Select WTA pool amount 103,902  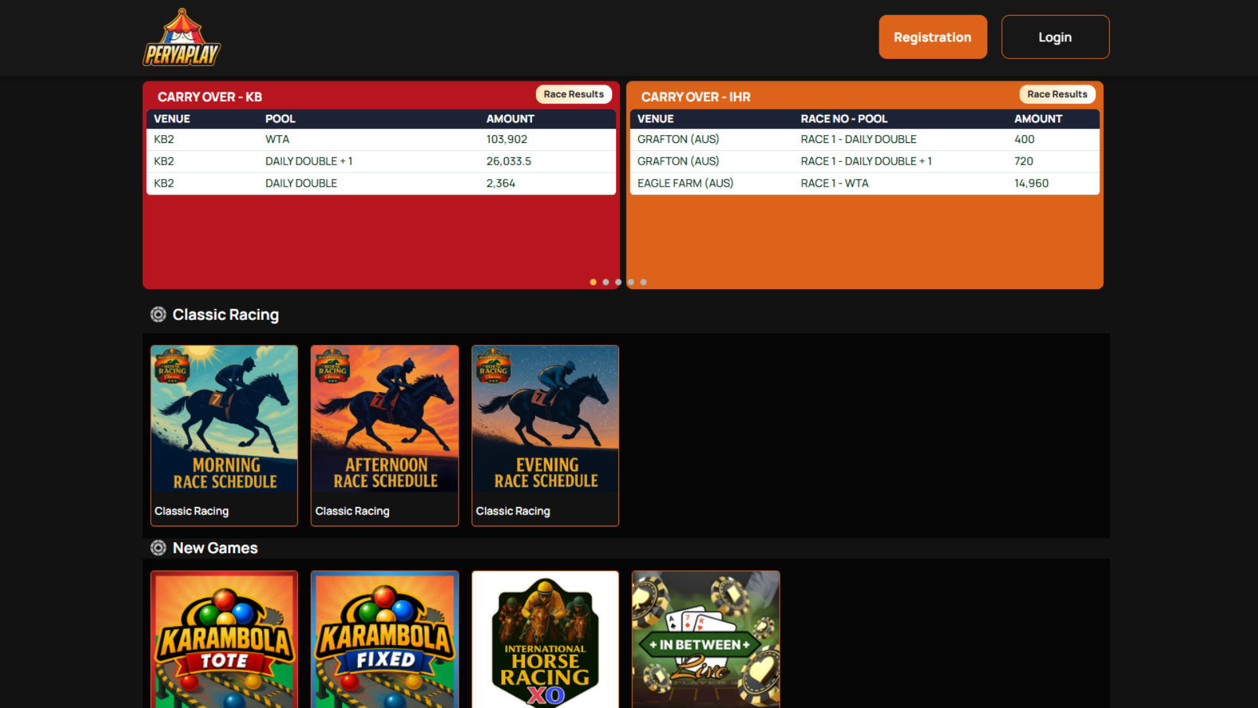click(506, 140)
